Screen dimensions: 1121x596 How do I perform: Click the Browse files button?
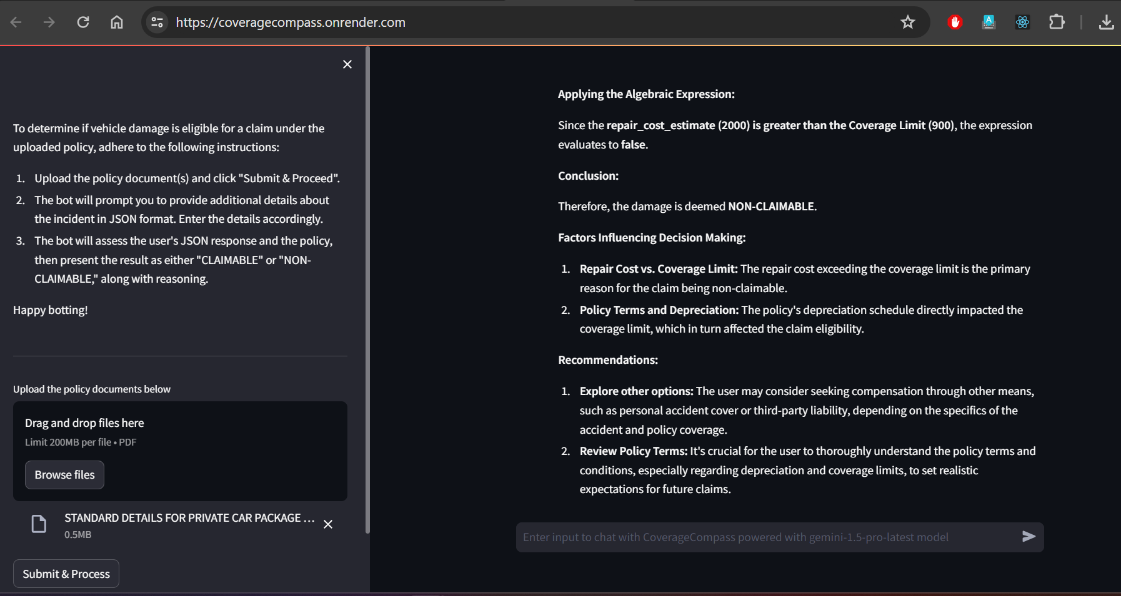(x=65, y=475)
